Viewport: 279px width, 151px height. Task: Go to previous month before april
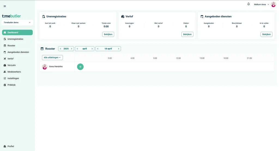click(77, 49)
